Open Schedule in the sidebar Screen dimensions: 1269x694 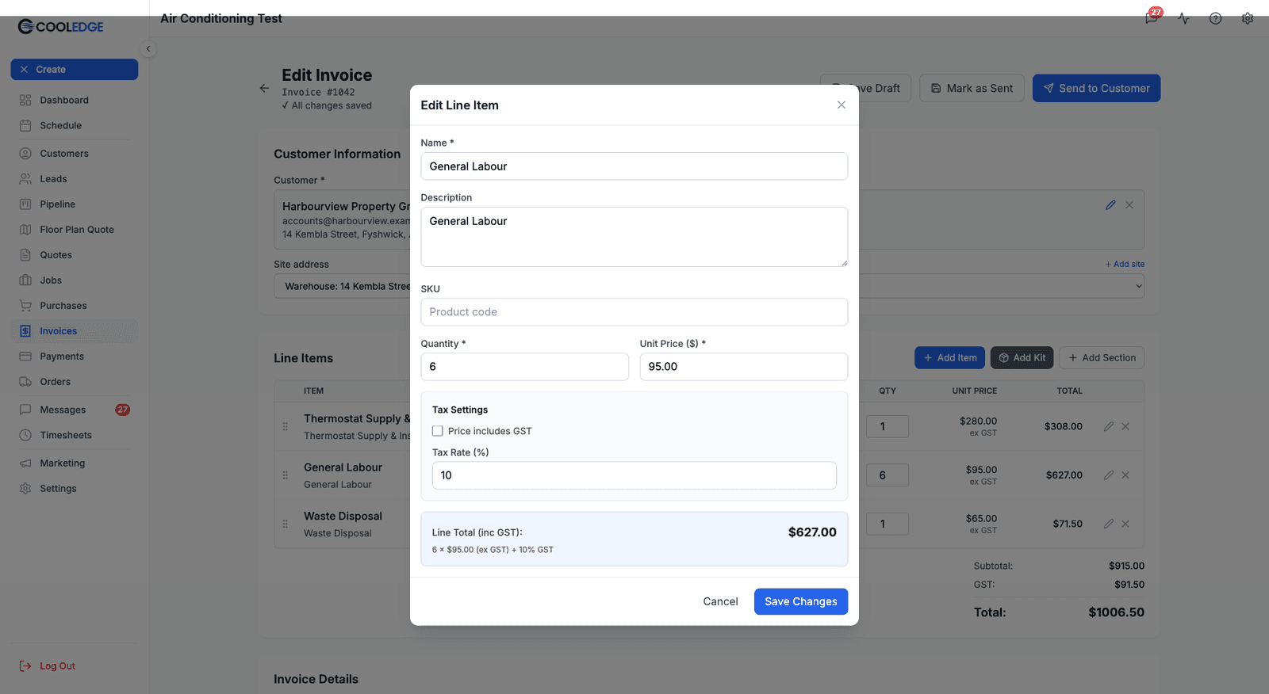point(75,125)
